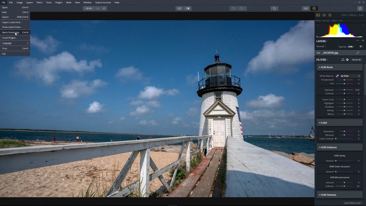Set the Smart Tone slider
The image size is (366, 206).
pos(345,99)
